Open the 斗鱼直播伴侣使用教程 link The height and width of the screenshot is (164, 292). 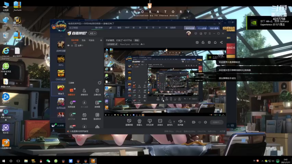78,131
